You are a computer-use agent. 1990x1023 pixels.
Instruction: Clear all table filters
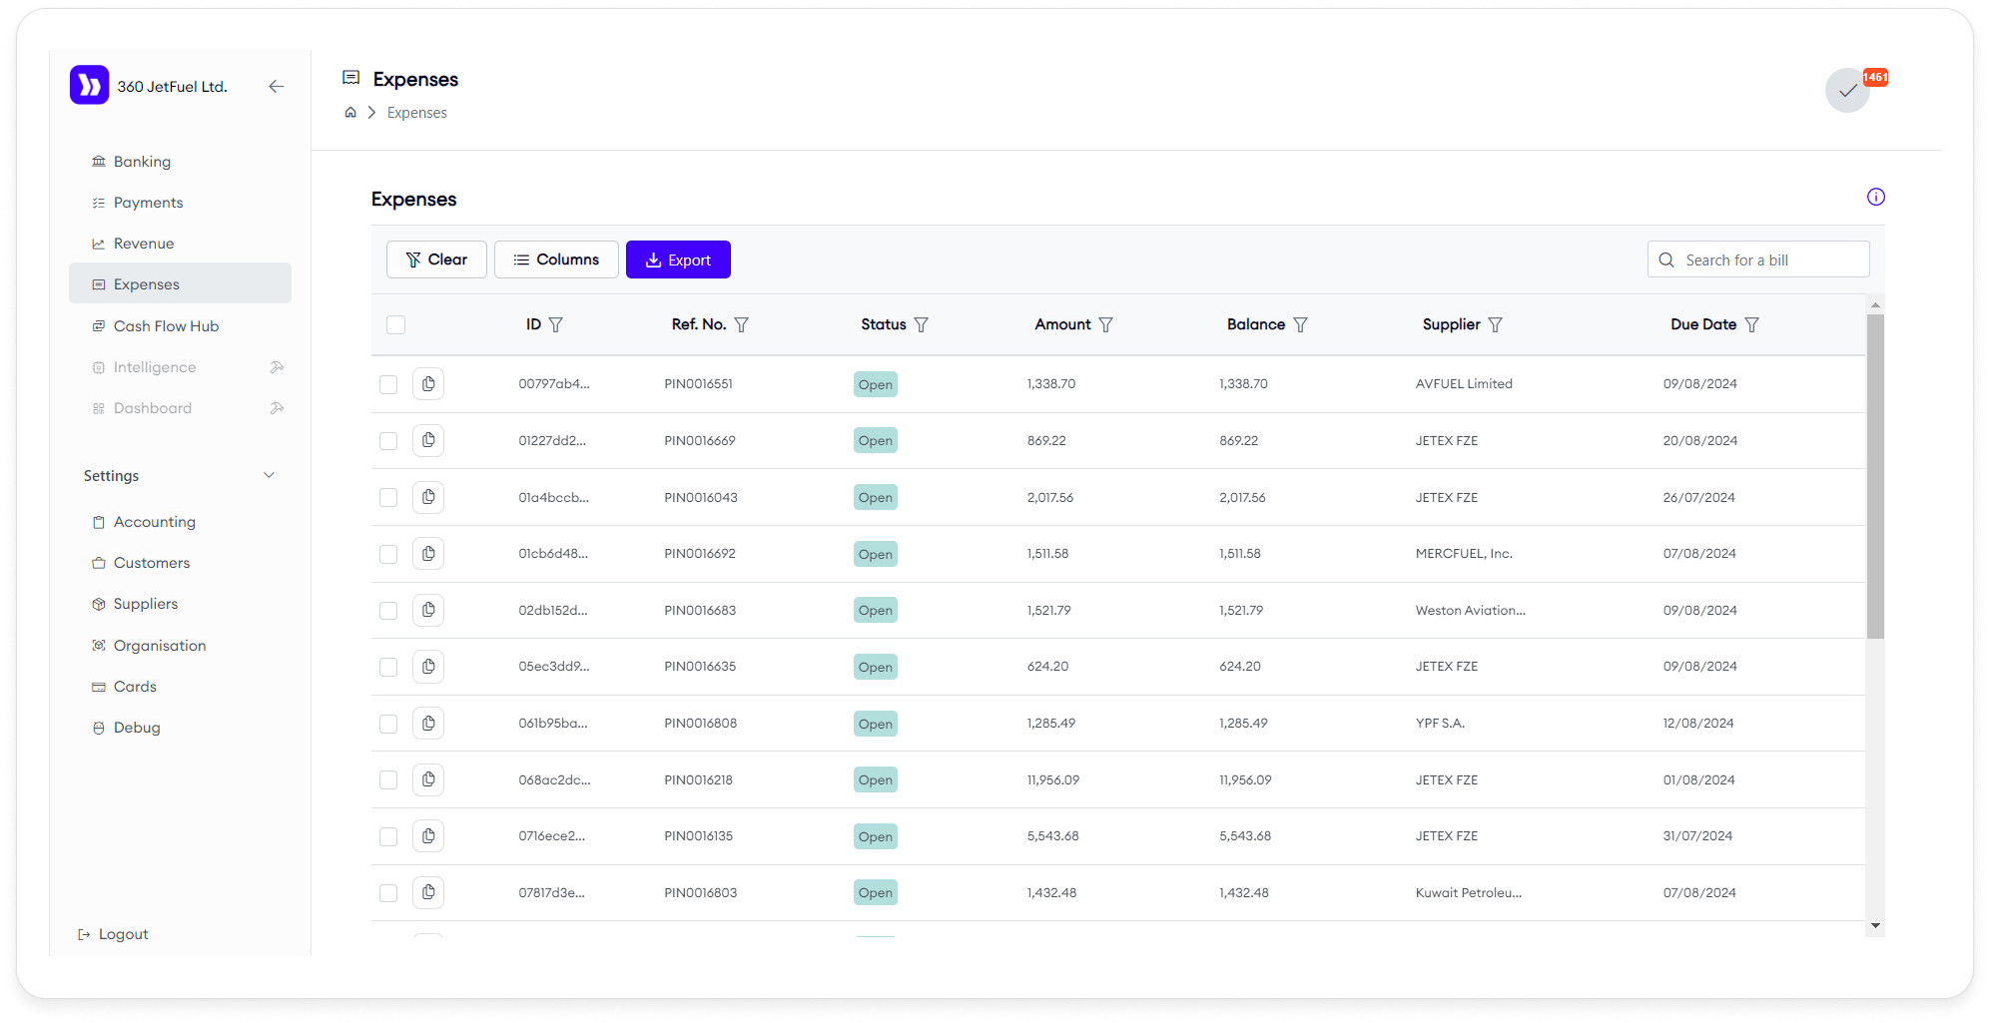436,259
